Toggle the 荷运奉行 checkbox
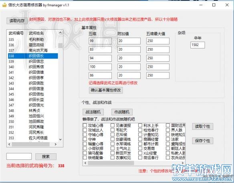Screen dimensions: 234x183 (140, 158)
